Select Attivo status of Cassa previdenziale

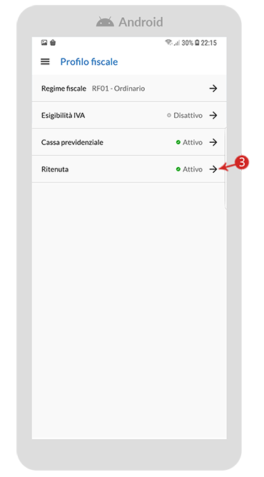coord(189,142)
